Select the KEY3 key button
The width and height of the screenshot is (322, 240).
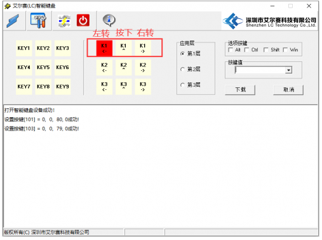pyautogui.click(x=62, y=48)
